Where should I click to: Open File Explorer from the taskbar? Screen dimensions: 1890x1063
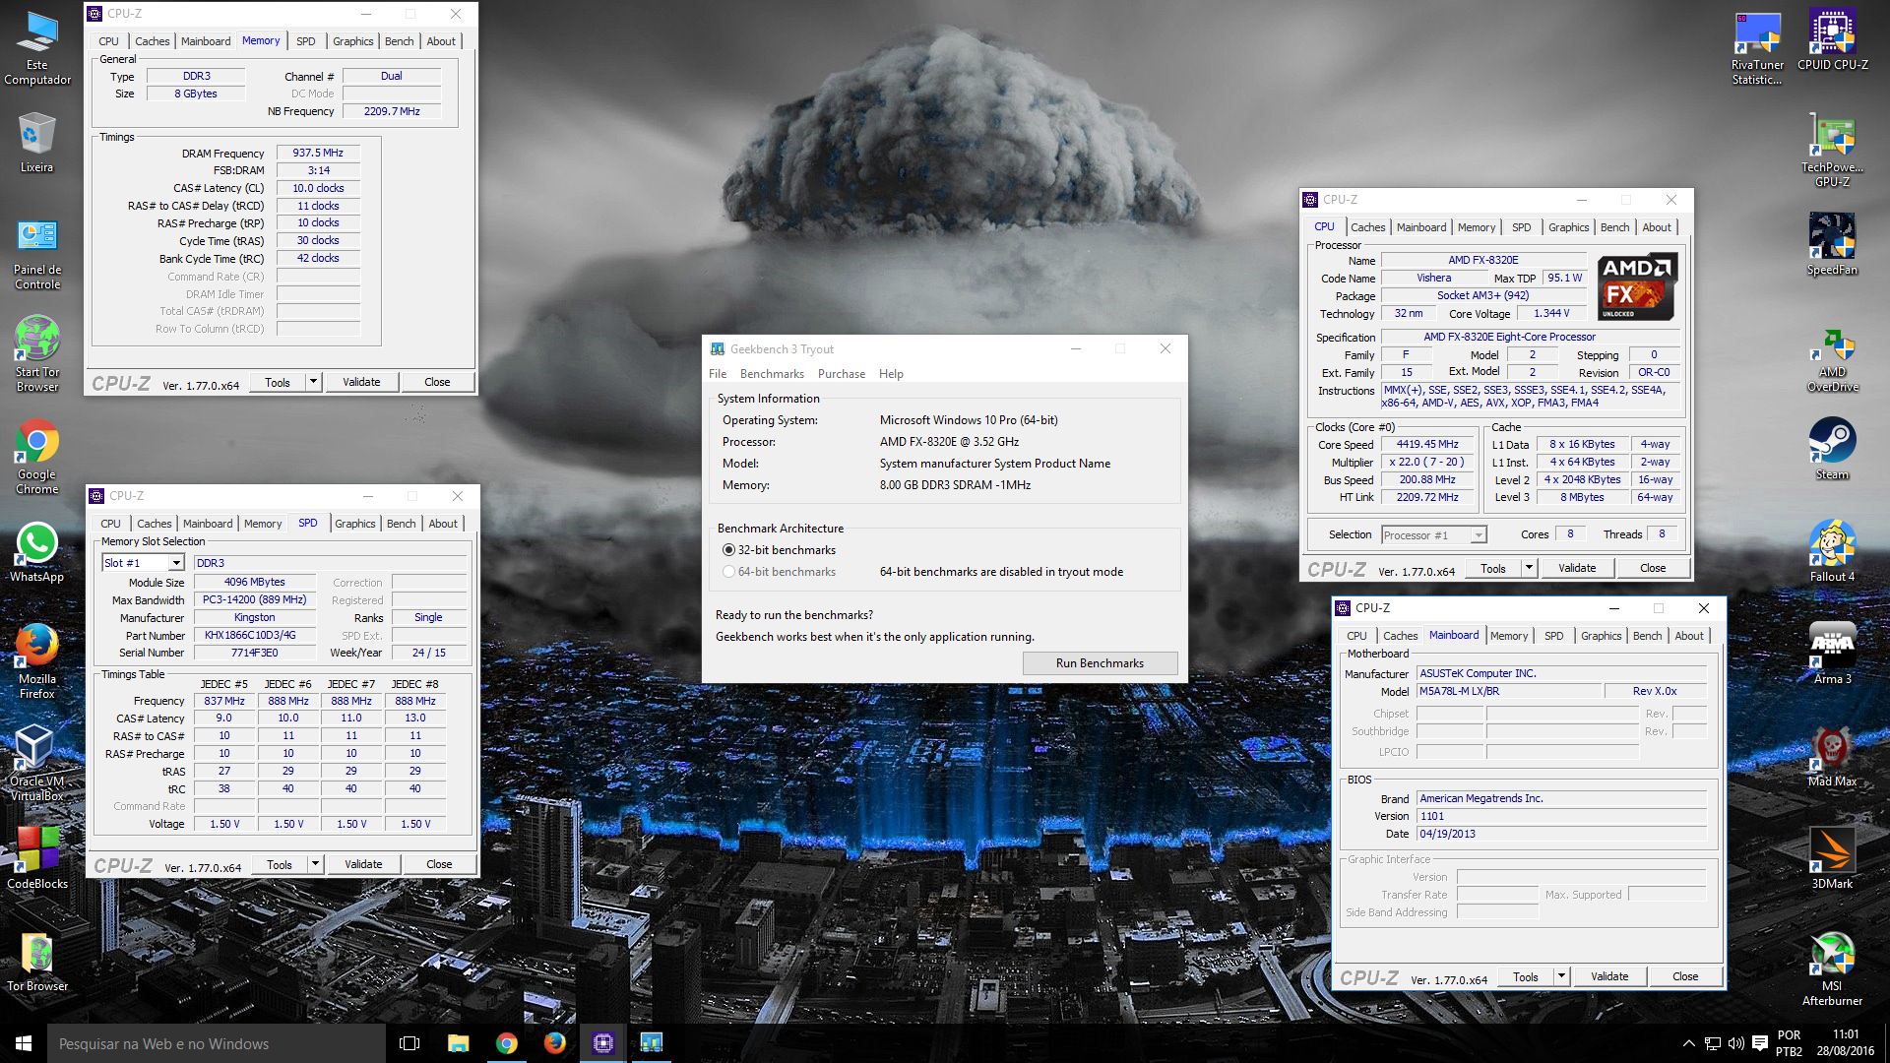458,1043
